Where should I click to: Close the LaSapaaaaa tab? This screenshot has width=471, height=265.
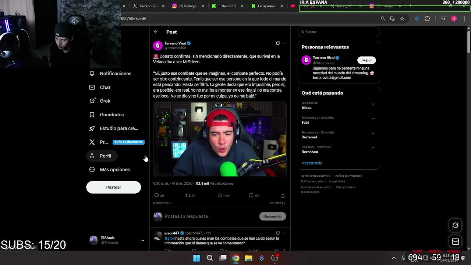282,6
